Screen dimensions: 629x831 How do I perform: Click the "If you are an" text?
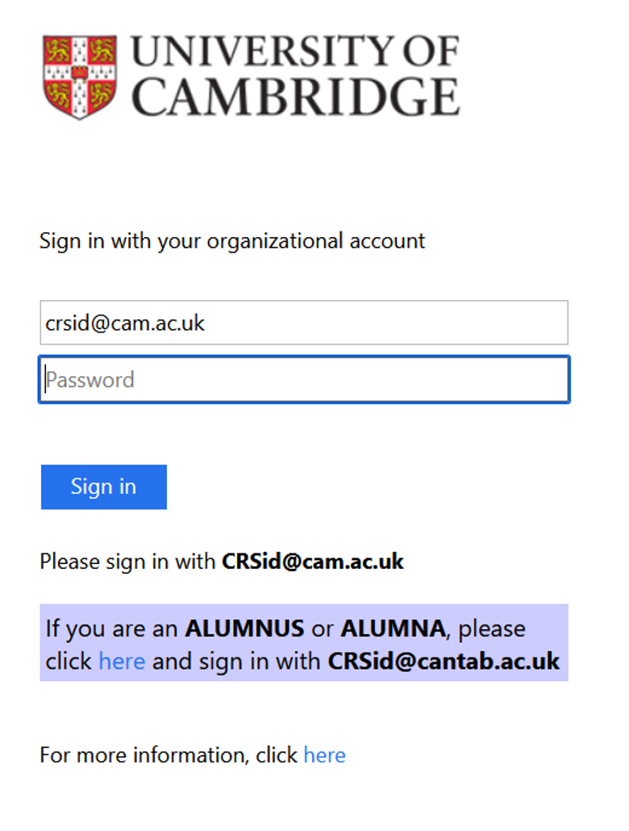click(x=112, y=629)
